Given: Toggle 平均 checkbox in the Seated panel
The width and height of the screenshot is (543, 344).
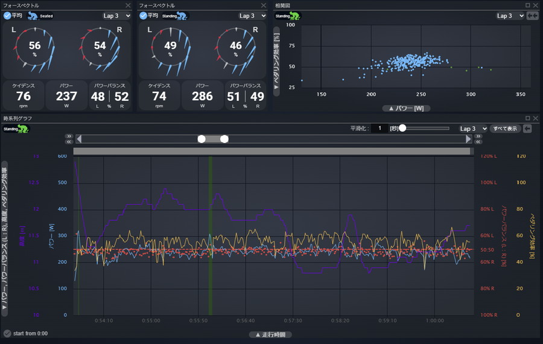Looking at the screenshot, I should pyautogui.click(x=8, y=16).
